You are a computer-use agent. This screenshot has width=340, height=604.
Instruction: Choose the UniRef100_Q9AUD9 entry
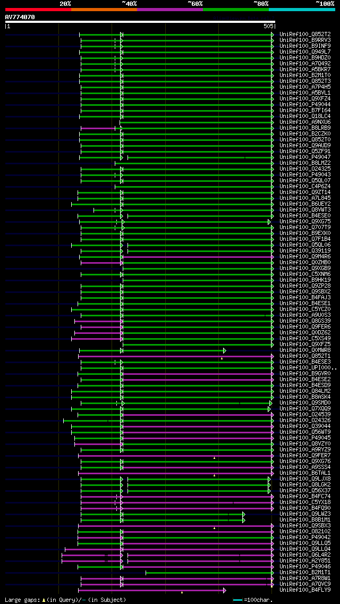pyautogui.click(x=305, y=145)
